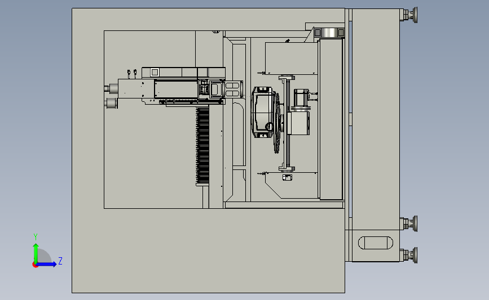Select the bottom flange of vertical rail
This screenshot has height=300, width=489.
coord(287,169)
